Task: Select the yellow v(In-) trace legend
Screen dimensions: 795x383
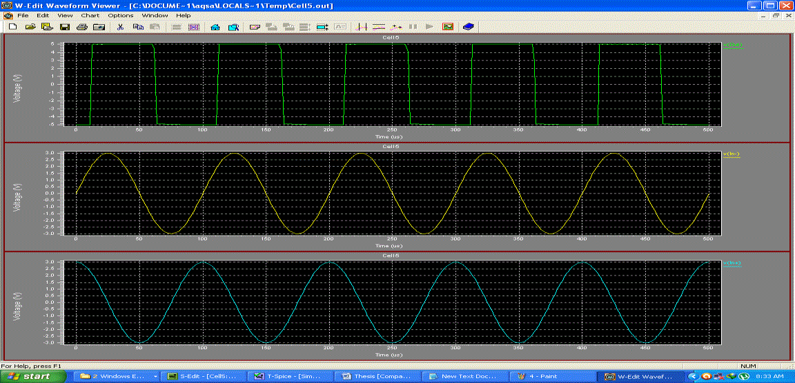Action: (731, 154)
